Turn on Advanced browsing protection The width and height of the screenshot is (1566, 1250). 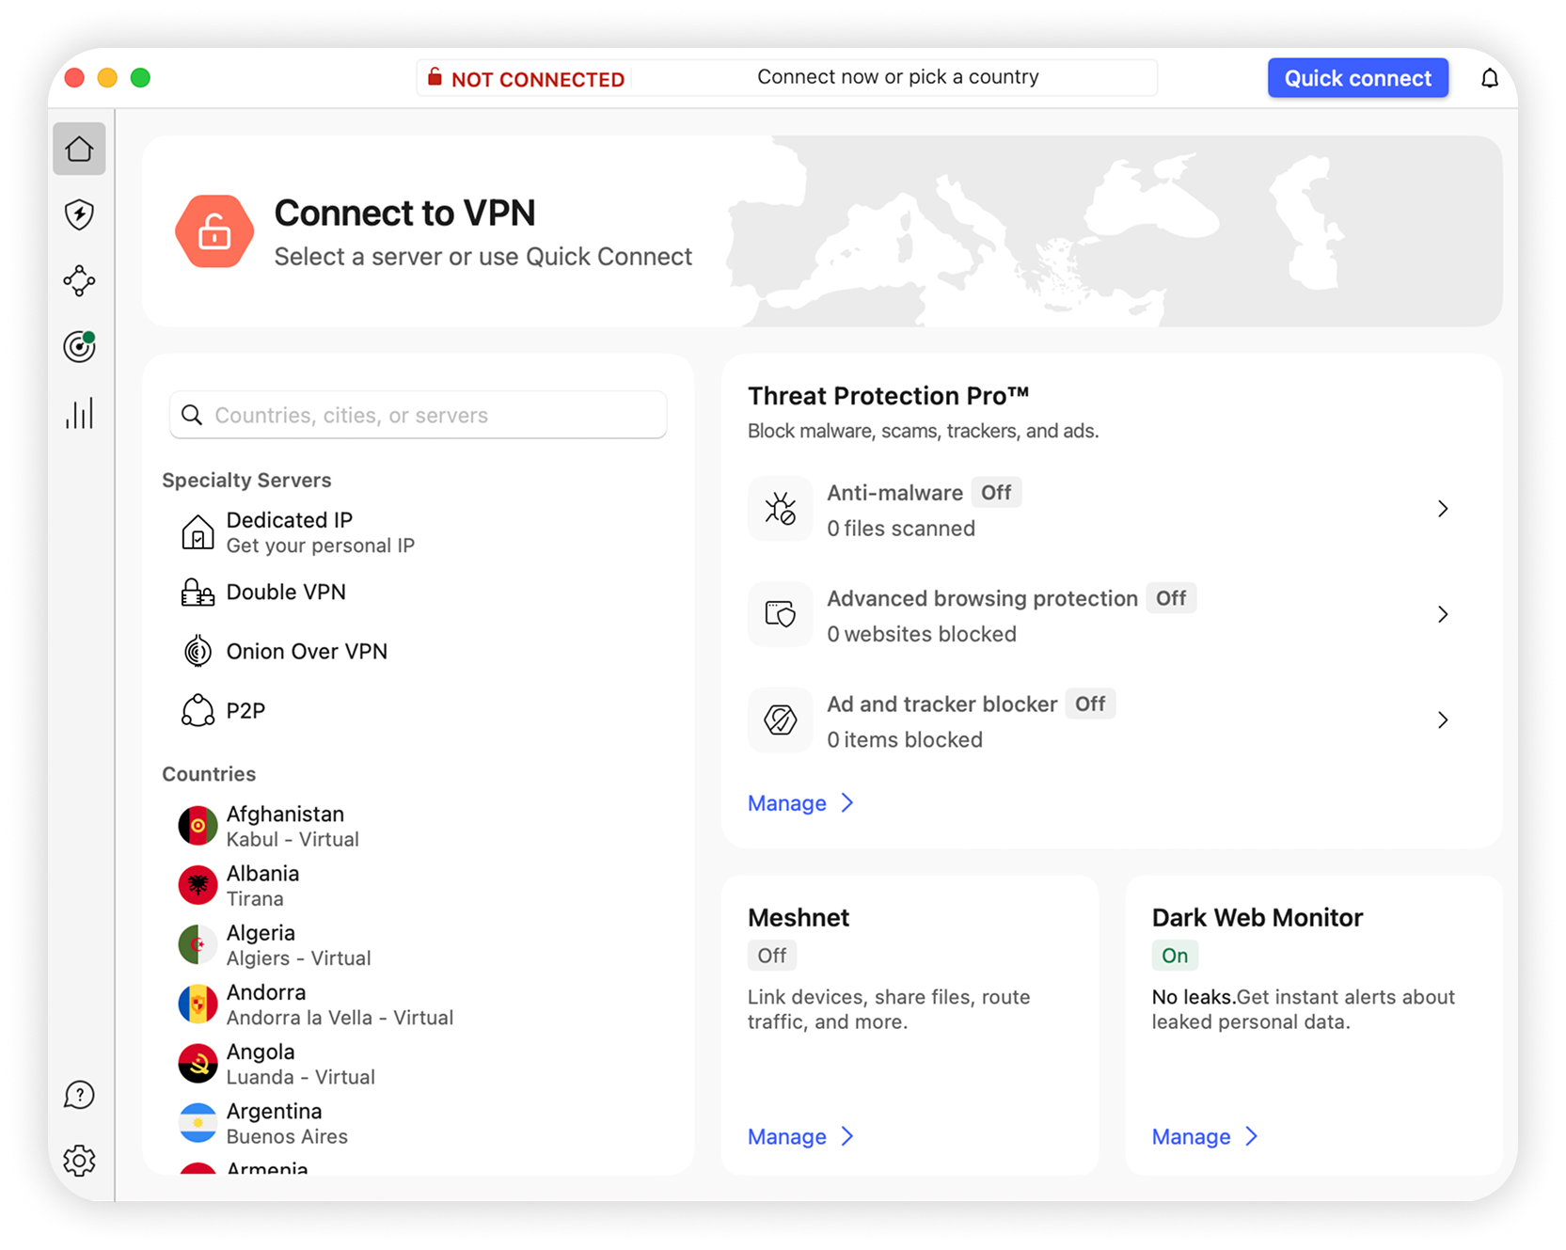(x=1171, y=598)
